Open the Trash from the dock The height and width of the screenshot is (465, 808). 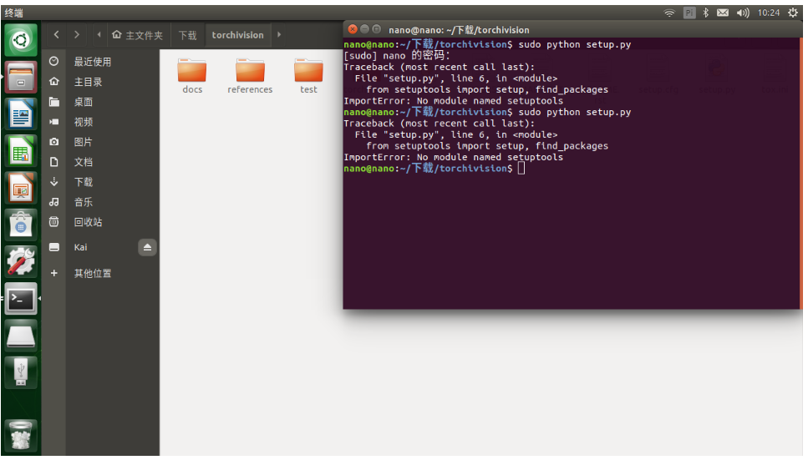pyautogui.click(x=21, y=435)
